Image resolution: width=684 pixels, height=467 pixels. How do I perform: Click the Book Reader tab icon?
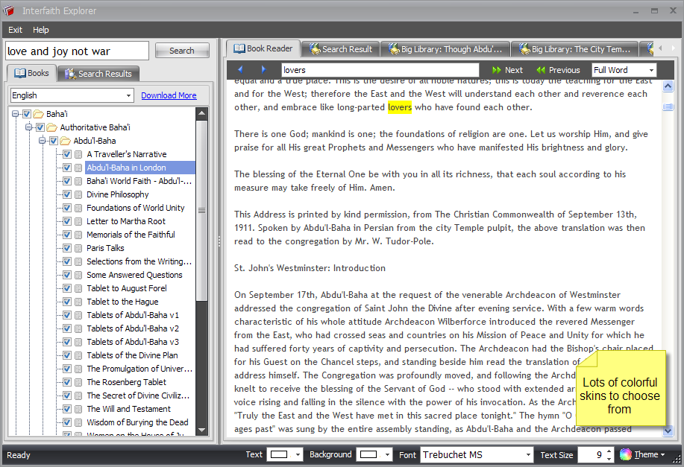pos(239,48)
